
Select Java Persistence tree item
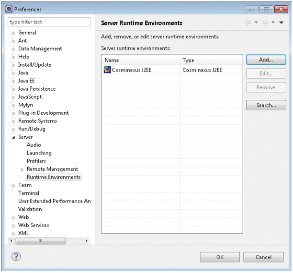[x=37, y=89]
